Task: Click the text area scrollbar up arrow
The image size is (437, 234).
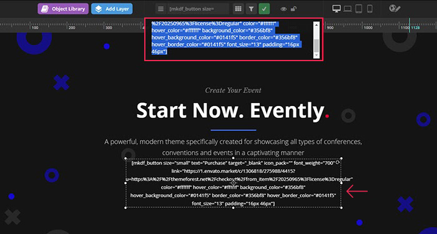Action: [x=317, y=24]
